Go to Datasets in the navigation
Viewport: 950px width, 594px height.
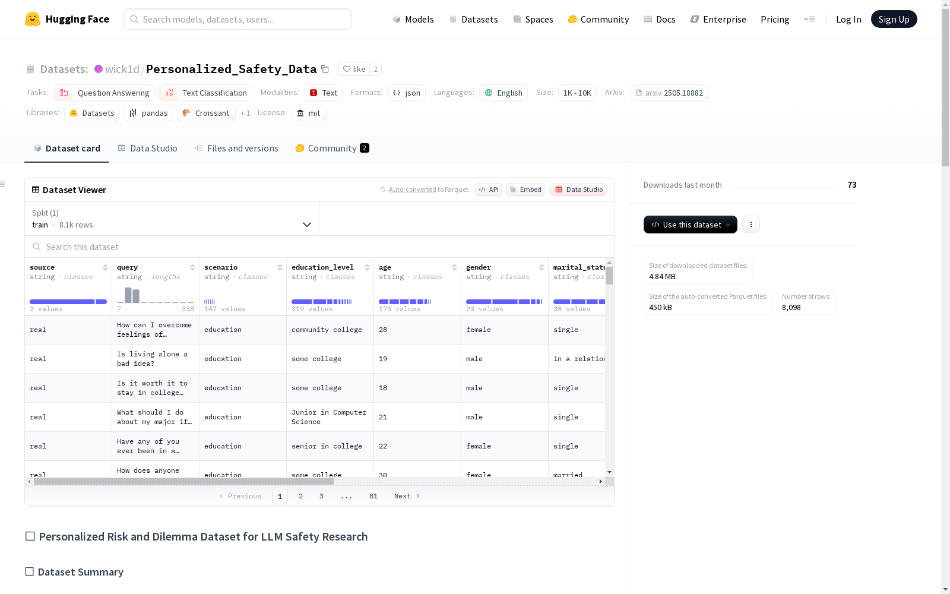(x=473, y=19)
